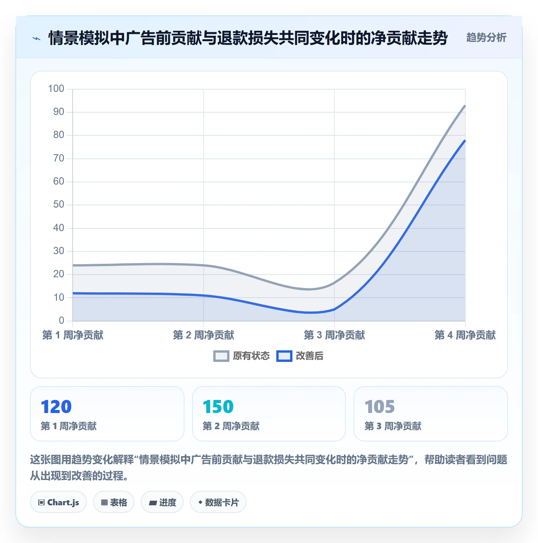Click the 第 1 周净贡献 x-axis label
The width and height of the screenshot is (538, 543).
tap(73, 335)
